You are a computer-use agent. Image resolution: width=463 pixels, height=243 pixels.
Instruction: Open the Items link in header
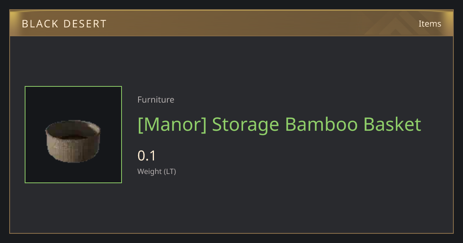[430, 24]
